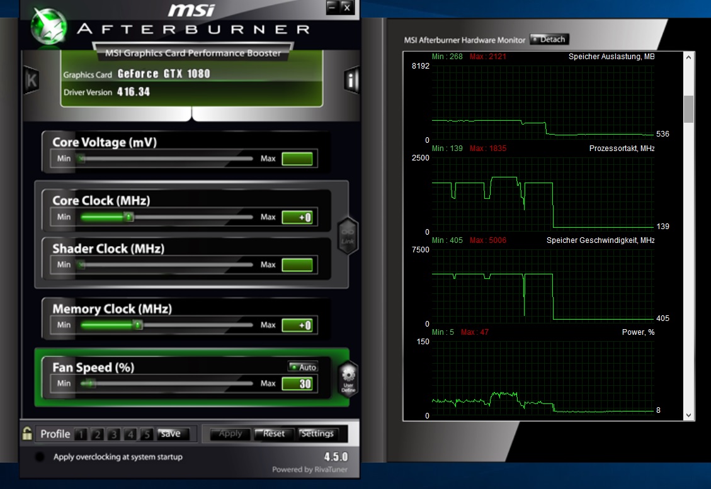Open the fan User Define gear
711x489 pixels.
[x=348, y=379]
